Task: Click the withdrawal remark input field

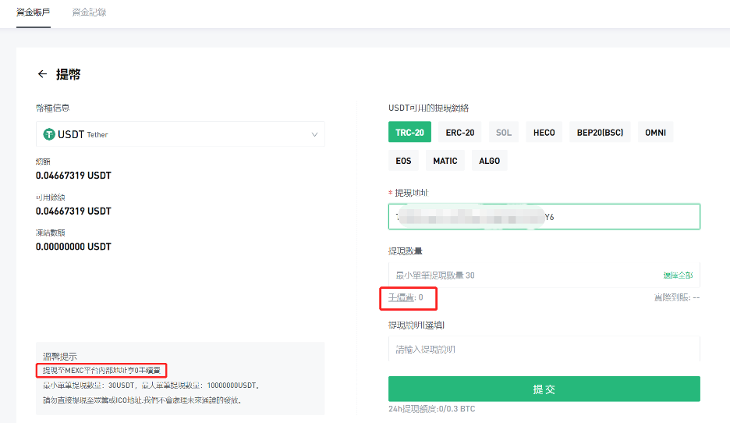Action: 544,349
